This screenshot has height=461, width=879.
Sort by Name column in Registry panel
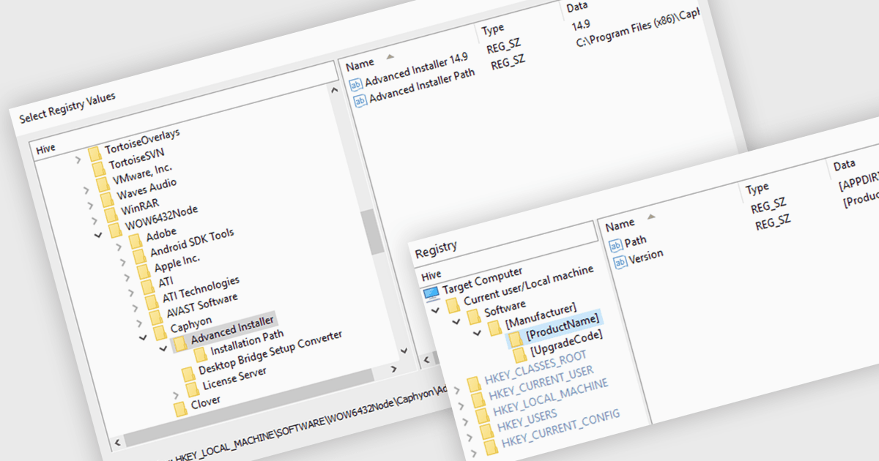pos(620,223)
